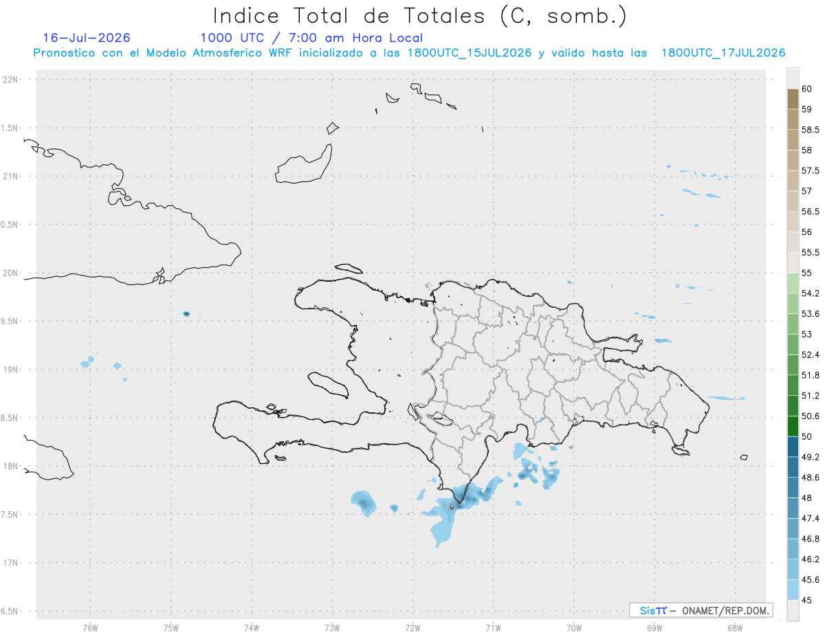Click the "17N" latitude label
This screenshot has height=637, width=825.
tap(12, 563)
